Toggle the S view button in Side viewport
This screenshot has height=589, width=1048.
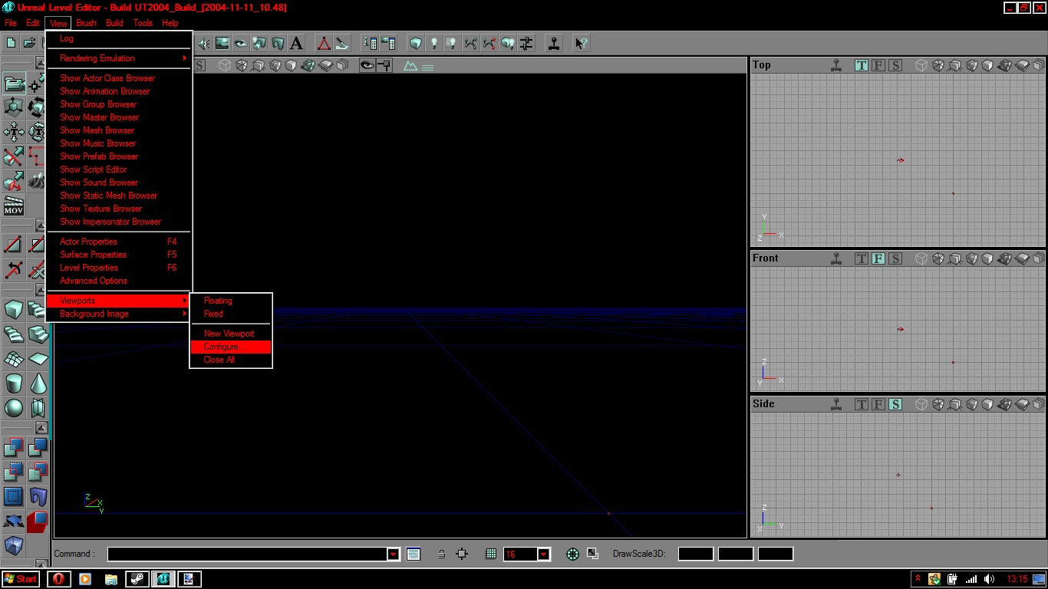coord(895,405)
